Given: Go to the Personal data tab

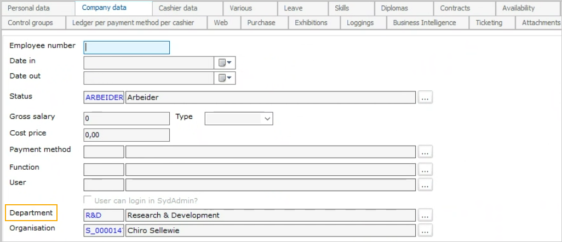Looking at the screenshot, I should coord(28,8).
